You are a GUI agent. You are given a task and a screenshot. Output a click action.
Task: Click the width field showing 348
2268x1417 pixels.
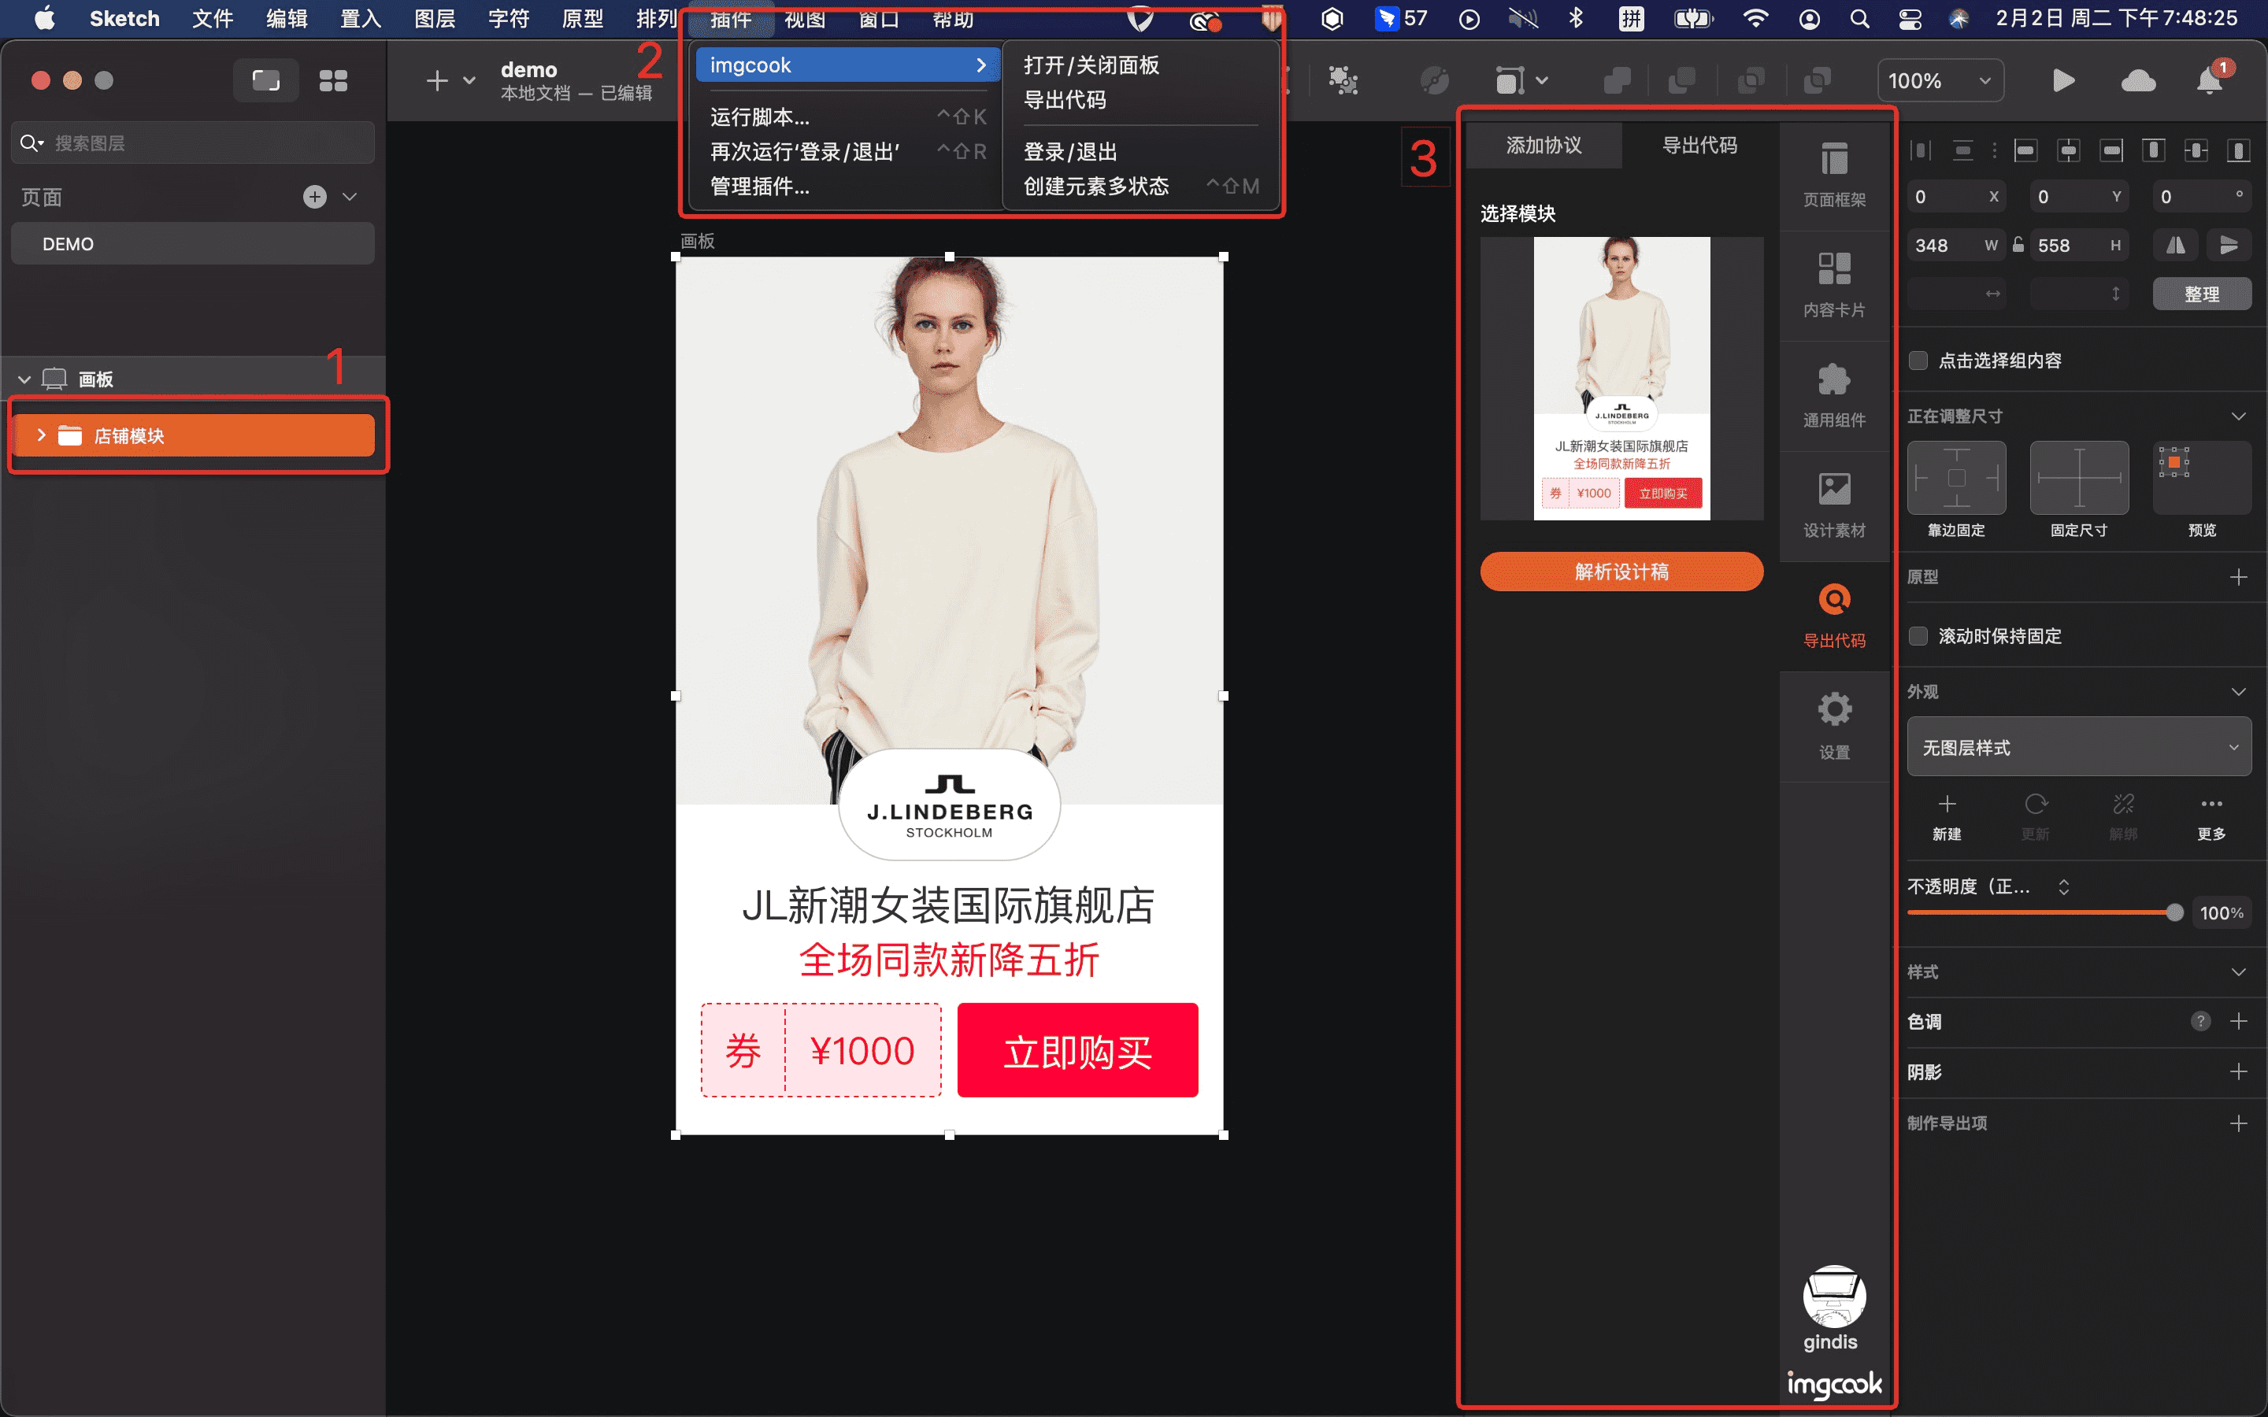click(1955, 246)
